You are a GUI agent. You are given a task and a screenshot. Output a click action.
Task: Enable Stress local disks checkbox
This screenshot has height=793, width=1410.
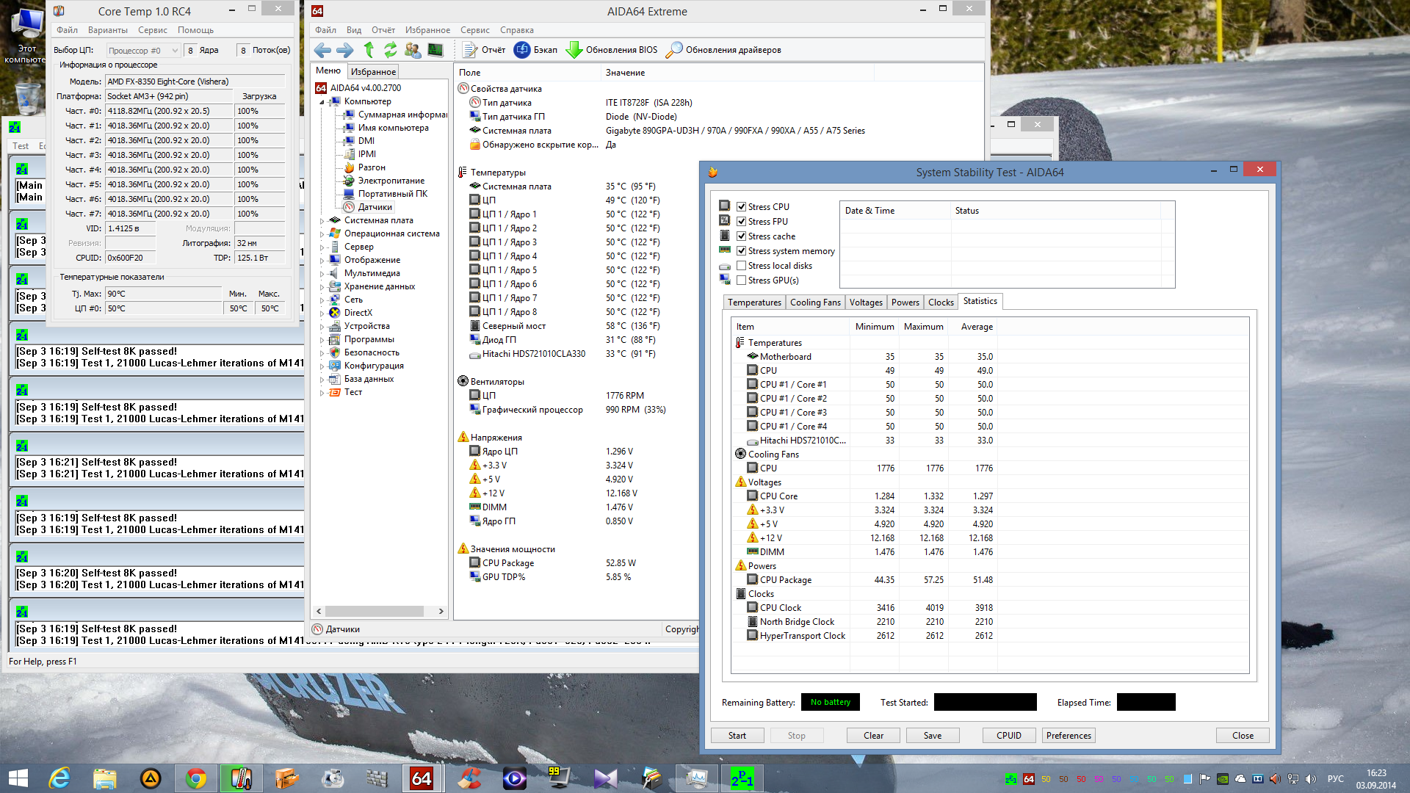pyautogui.click(x=742, y=266)
